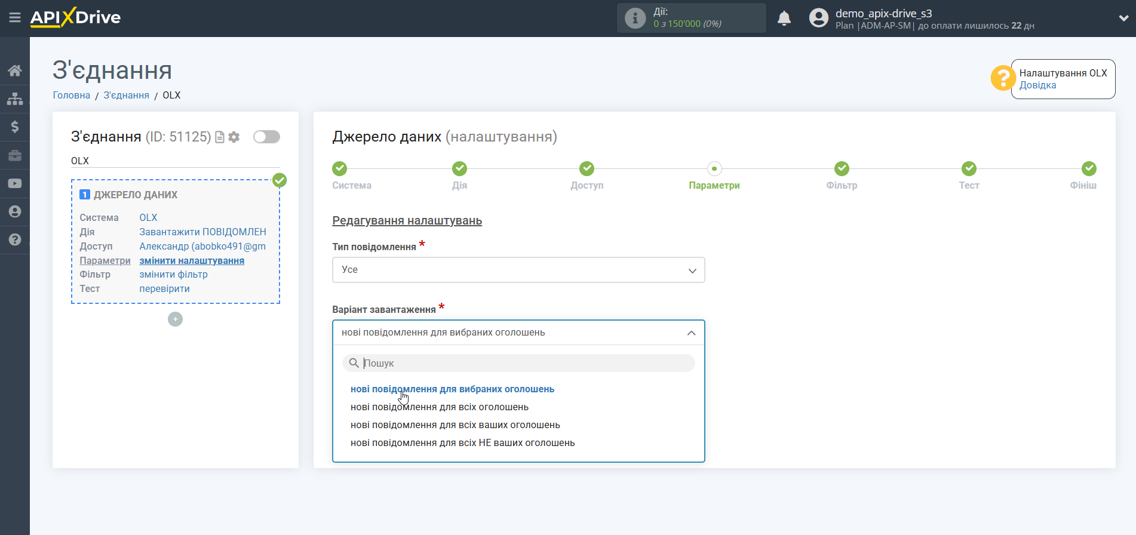Open the hamburger menu
Viewport: 1136px width, 535px height.
pyautogui.click(x=15, y=18)
